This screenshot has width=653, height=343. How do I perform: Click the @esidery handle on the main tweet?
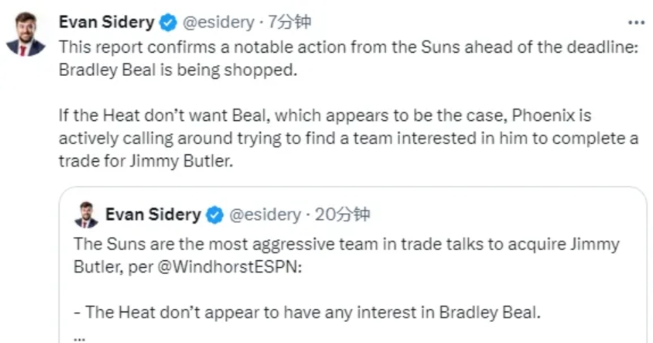coord(216,23)
